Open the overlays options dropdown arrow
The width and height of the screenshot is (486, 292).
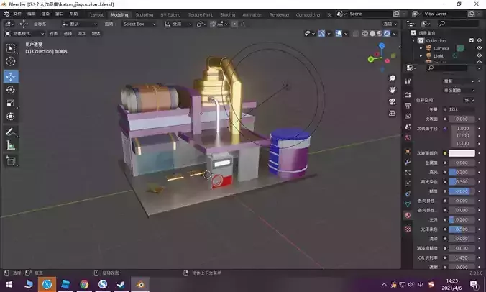[x=346, y=34]
